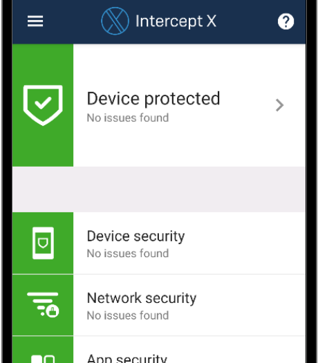Select the Device protected heading

click(x=153, y=99)
